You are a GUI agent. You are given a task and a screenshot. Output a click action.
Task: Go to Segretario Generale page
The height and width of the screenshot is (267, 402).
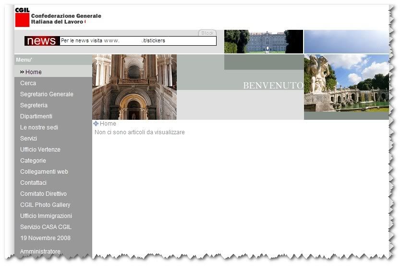47,94
